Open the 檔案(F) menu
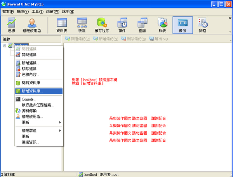This screenshot has height=177, width=233. click(x=8, y=12)
